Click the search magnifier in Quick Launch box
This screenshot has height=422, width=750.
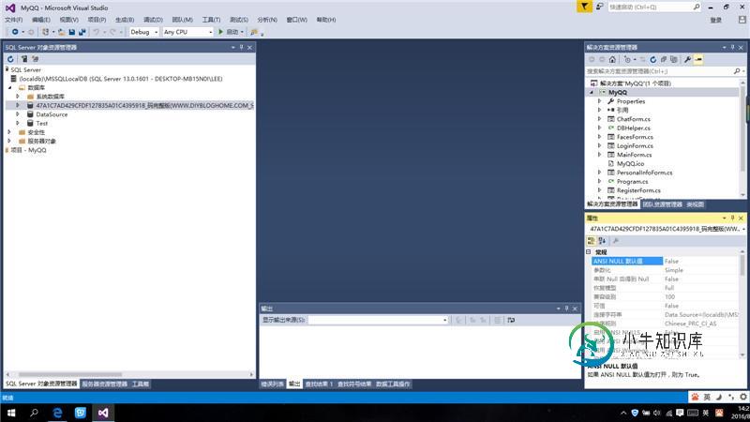coord(697,7)
